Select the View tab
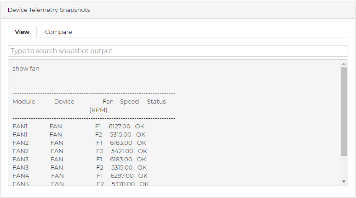 (x=22, y=32)
